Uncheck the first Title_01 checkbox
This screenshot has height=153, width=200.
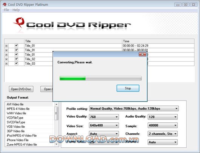coord(16,45)
